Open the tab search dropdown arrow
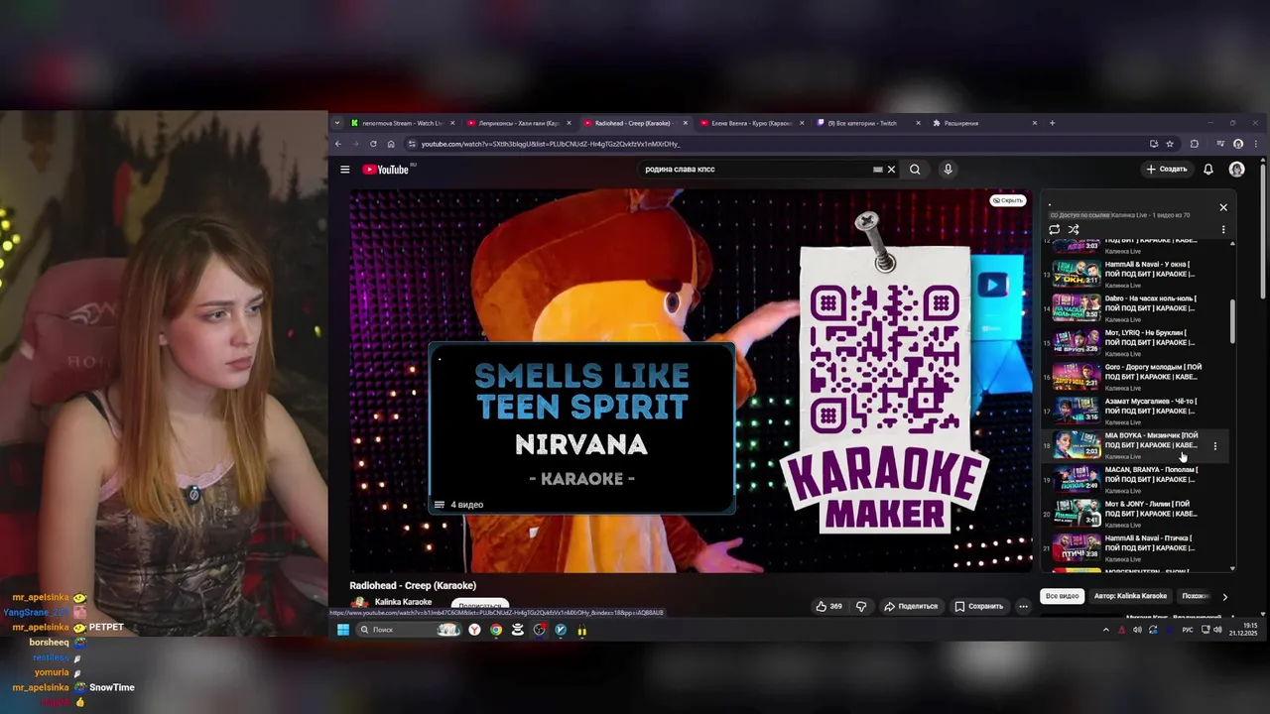 click(337, 123)
